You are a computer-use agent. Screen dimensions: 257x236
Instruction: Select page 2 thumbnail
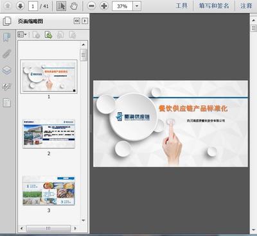point(49,134)
